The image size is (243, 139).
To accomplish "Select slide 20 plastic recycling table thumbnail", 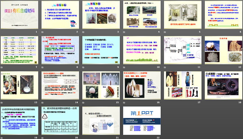I will coord(60,121).
